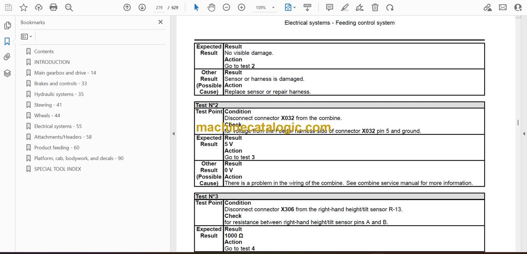The image size is (527, 254).
Task: Go to previous page arrow
Action: 127,7
